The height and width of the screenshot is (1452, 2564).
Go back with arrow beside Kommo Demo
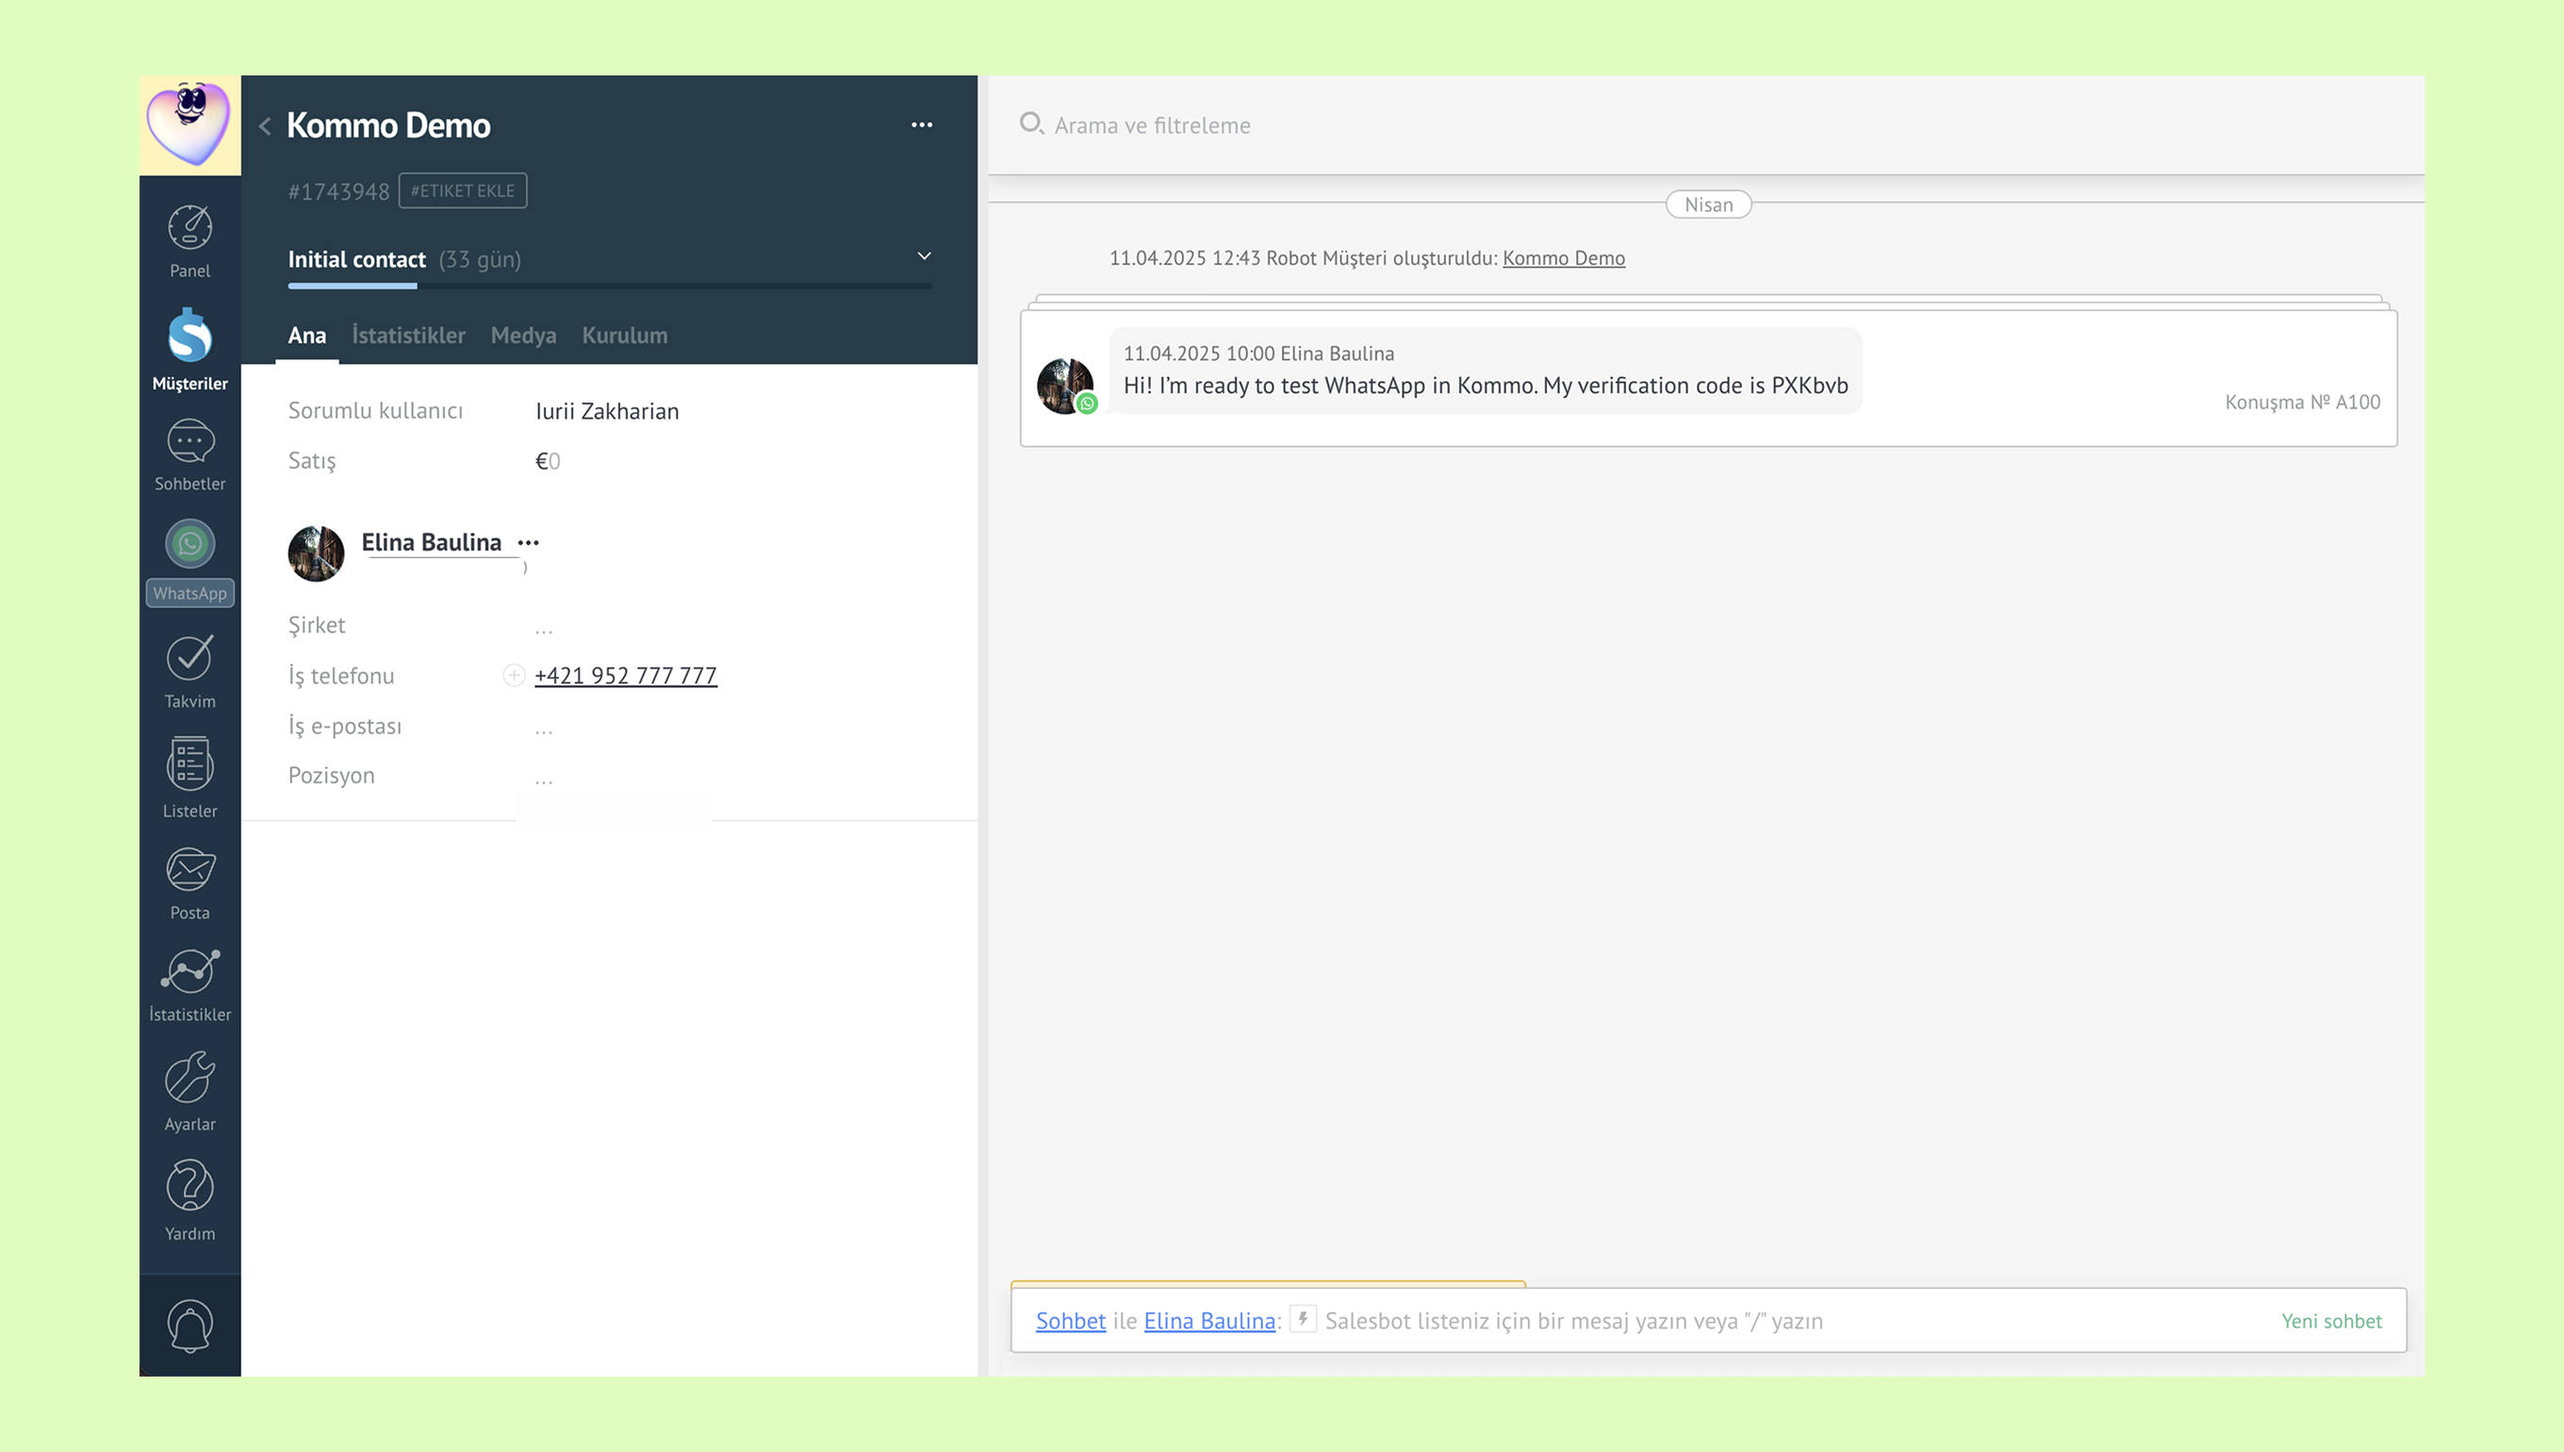pos(264,125)
